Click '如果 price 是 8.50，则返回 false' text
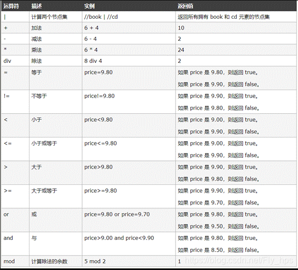 [x=219, y=250]
